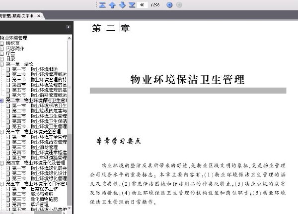Open 第四节 物业环境违章搭建 bookmark

40,153
